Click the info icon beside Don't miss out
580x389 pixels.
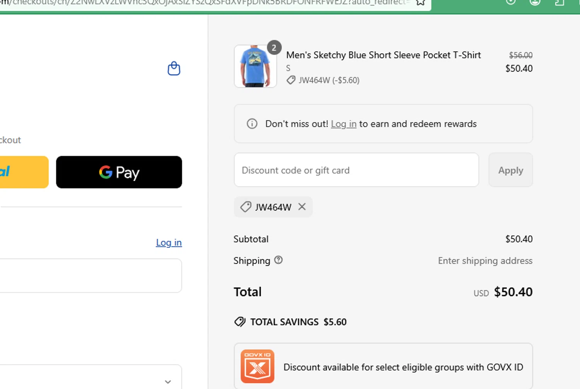tap(252, 124)
